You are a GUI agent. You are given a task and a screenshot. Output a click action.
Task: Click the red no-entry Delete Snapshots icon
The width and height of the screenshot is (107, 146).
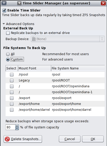tap(7, 139)
